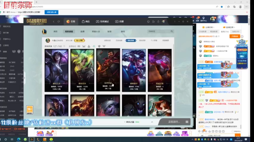
Task: Click the League 'L' logo icon
Action: click(44, 32)
